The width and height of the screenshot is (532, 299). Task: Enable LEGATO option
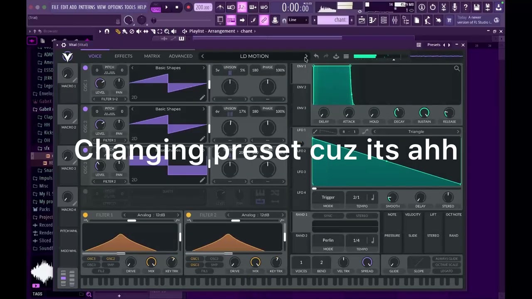[446, 271]
